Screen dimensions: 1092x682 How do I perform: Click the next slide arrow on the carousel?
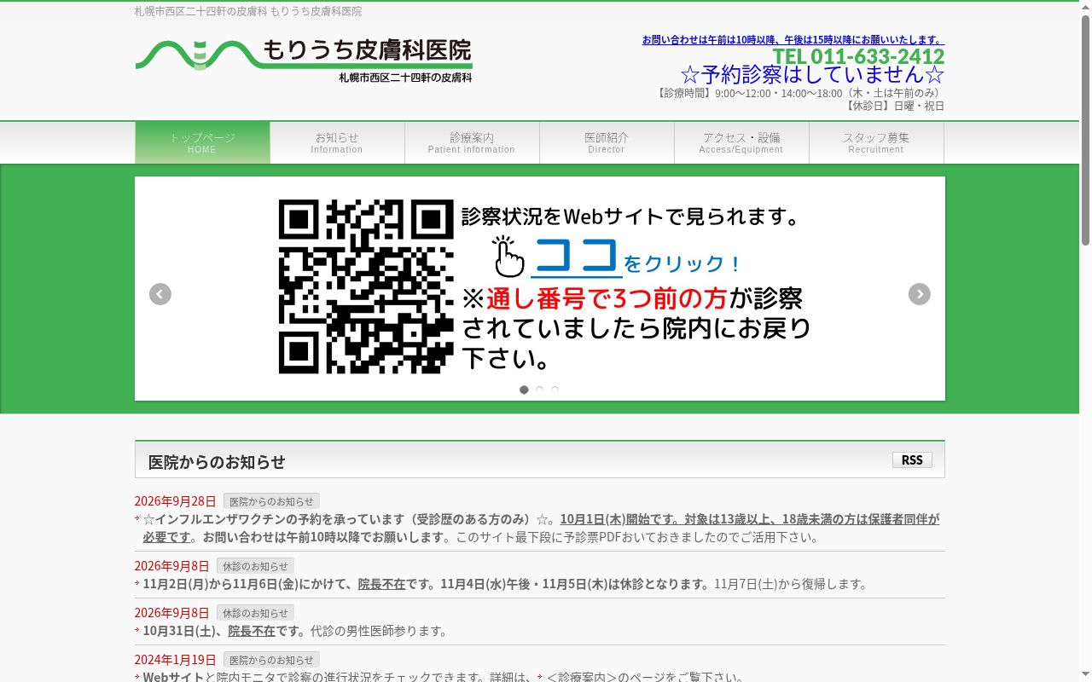919,294
